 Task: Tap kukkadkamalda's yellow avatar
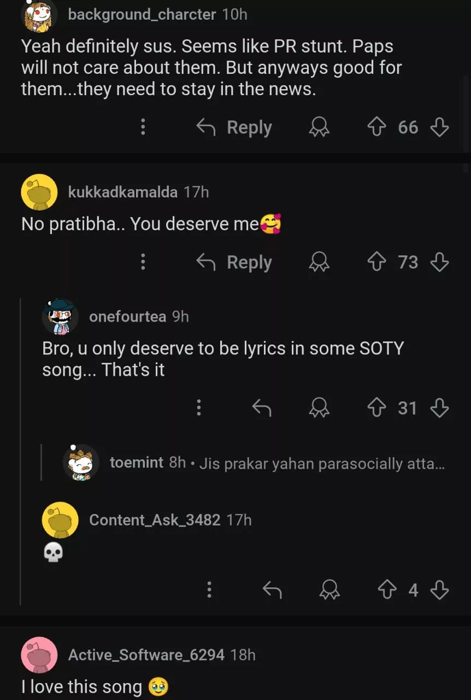(39, 192)
